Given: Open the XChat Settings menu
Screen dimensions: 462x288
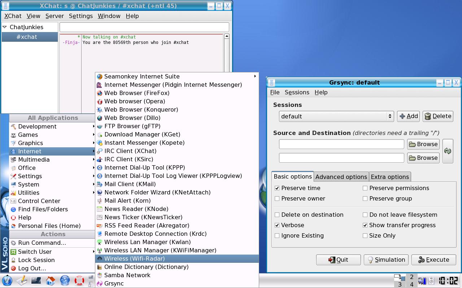Looking at the screenshot, I should (81, 16).
